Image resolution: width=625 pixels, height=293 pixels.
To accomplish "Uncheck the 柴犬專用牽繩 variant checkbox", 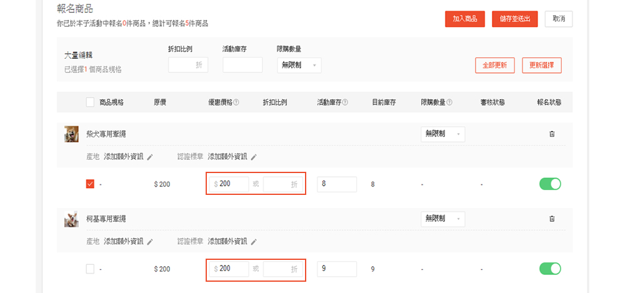I will (x=90, y=184).
